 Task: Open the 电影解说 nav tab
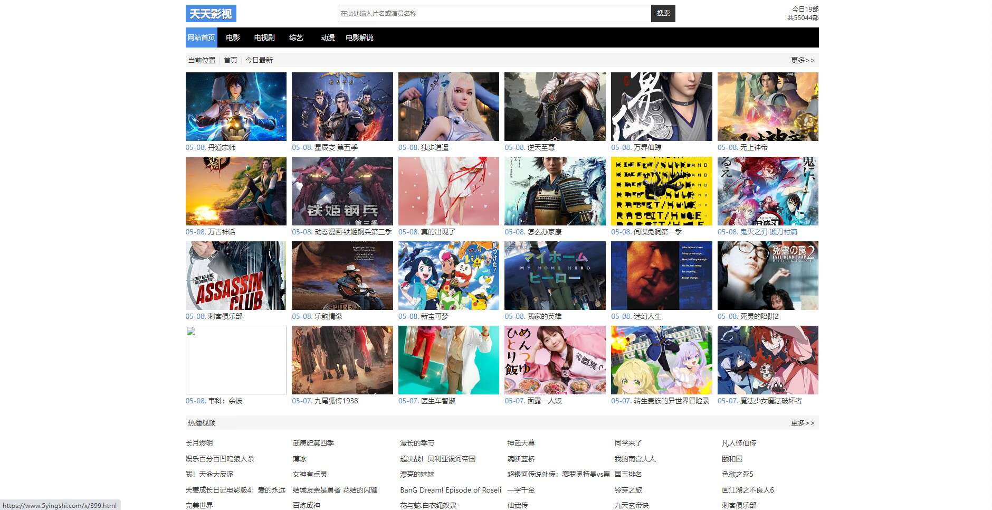tap(359, 37)
